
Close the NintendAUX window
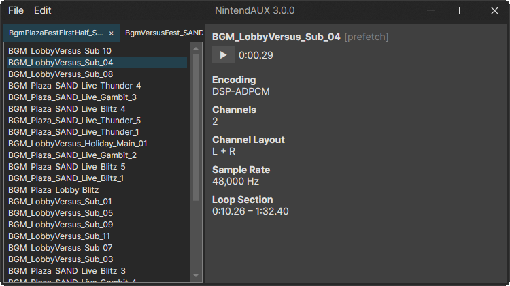494,10
